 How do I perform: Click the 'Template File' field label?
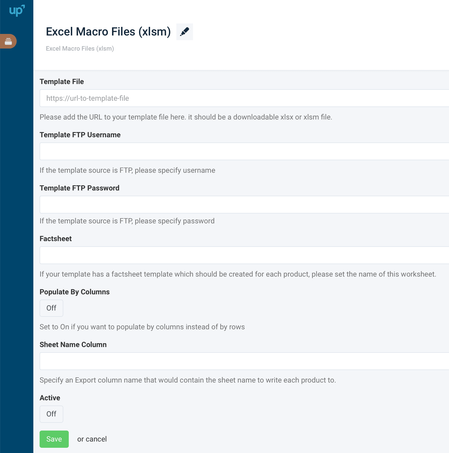click(62, 82)
